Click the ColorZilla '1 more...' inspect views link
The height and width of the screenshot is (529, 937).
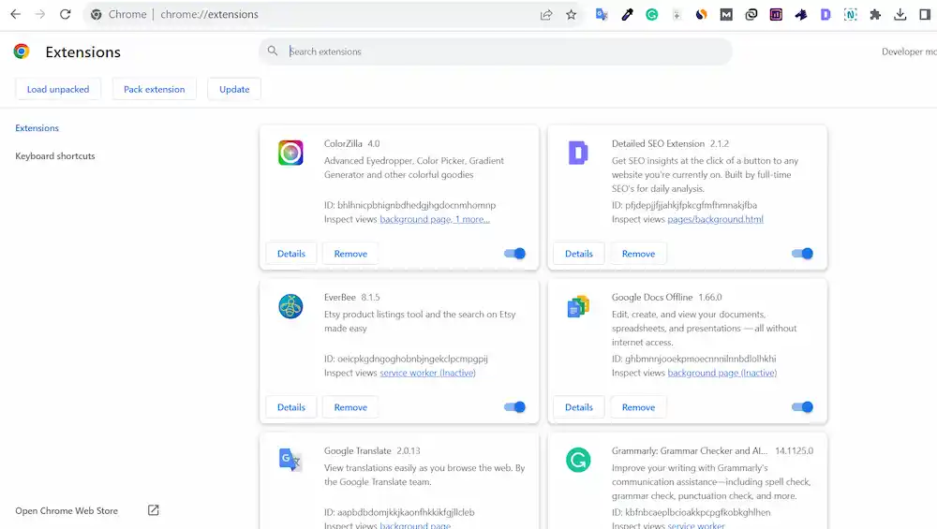coord(472,219)
